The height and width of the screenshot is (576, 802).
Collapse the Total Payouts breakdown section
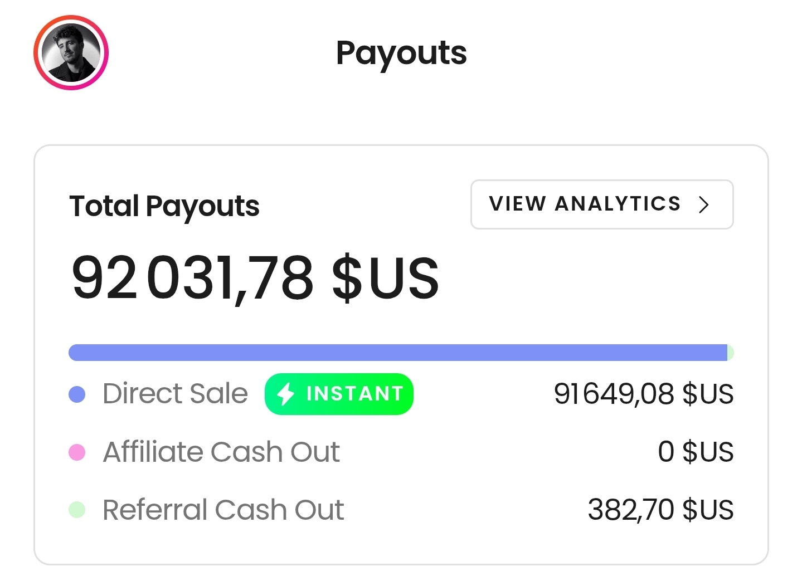tap(164, 206)
